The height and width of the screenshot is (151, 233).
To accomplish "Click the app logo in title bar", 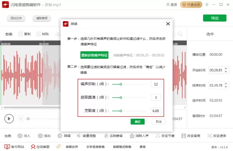I will point(5,5).
